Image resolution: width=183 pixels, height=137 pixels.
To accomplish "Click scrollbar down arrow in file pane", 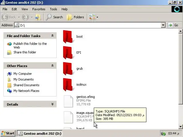I will (180, 127).
